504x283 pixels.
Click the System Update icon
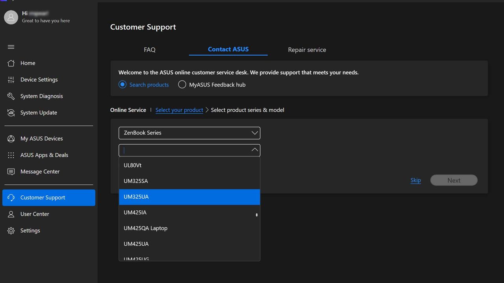click(x=11, y=113)
